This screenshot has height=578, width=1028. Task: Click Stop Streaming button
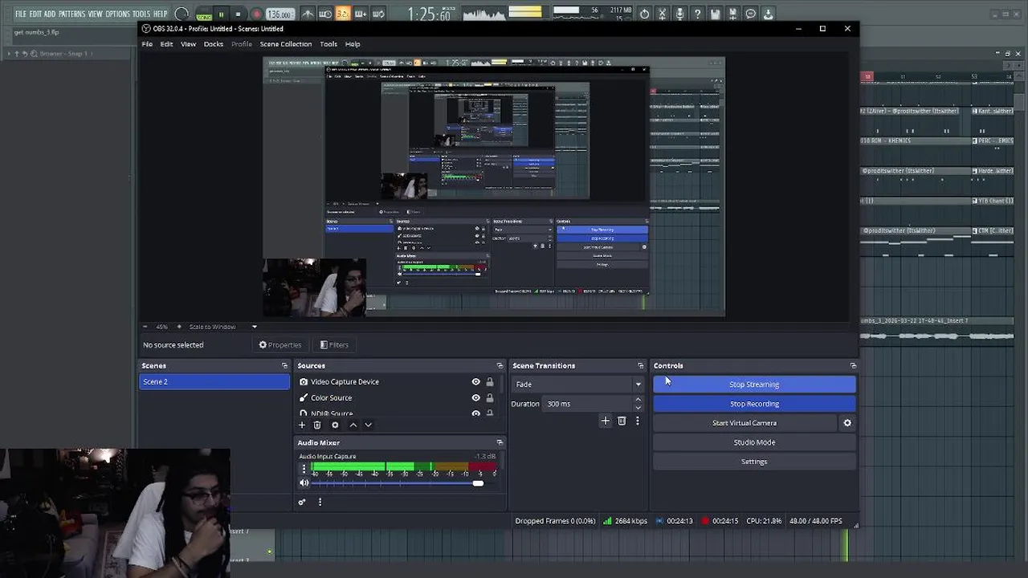[x=754, y=385]
